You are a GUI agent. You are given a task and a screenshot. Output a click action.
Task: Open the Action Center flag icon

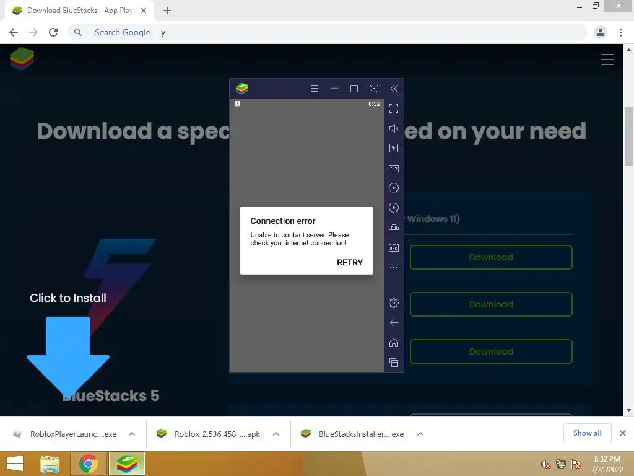click(x=576, y=464)
